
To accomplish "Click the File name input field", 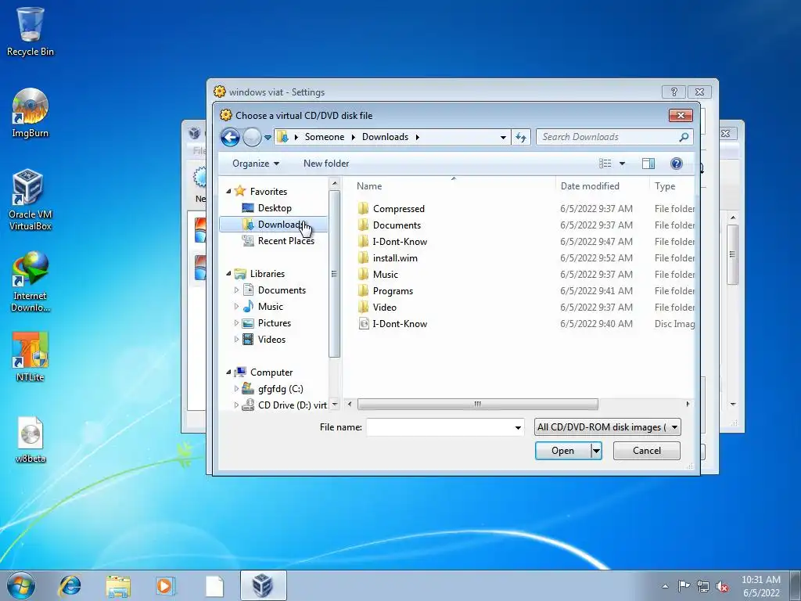I will (440, 427).
